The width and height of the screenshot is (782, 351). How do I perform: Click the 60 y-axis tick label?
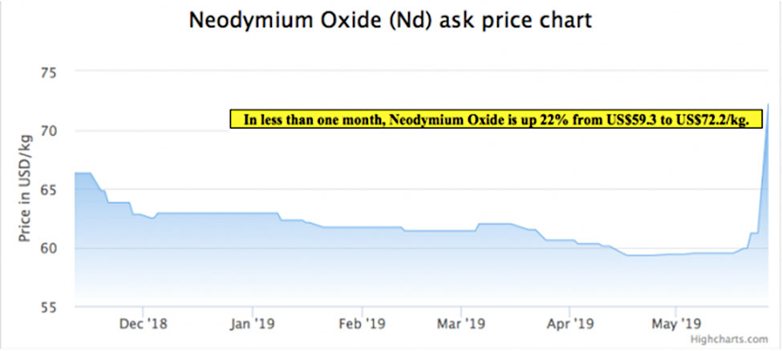tap(51, 248)
